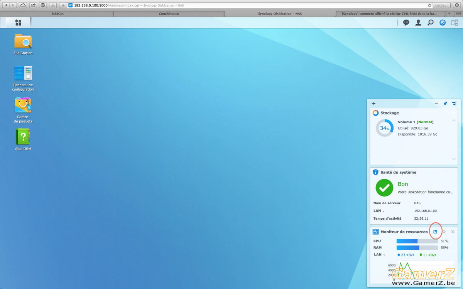
Task: Click the Disponible: 1816.39 Go text
Action: [417, 134]
